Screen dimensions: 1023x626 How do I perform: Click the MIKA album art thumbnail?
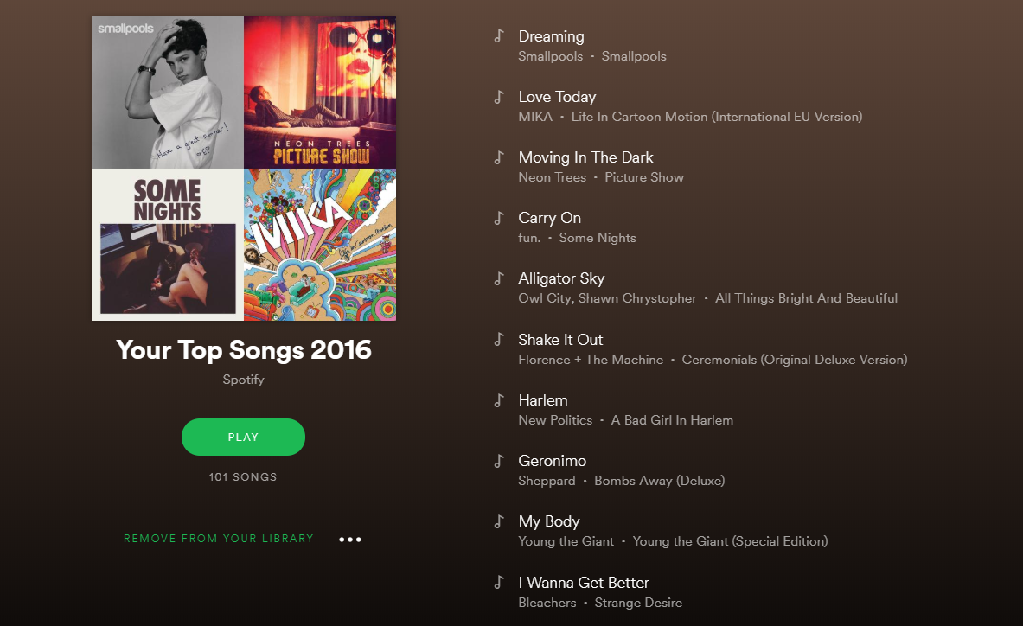pyautogui.click(x=320, y=245)
